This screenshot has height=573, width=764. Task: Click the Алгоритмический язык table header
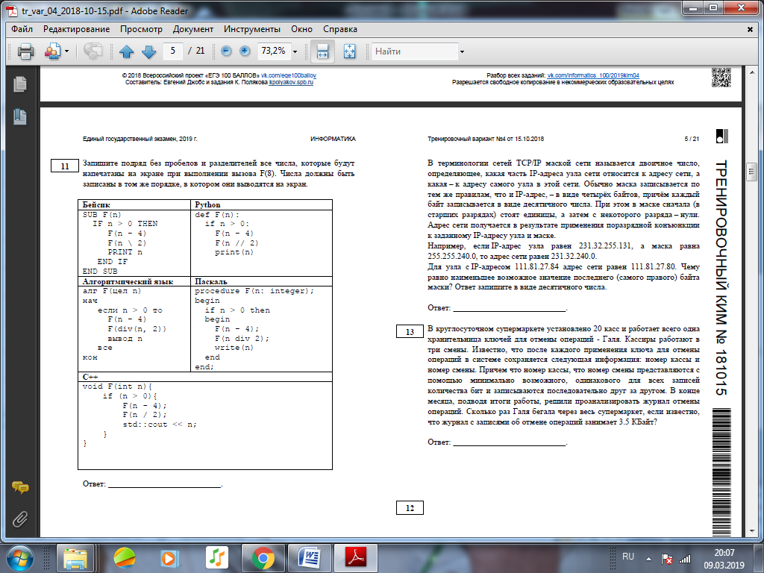128,281
